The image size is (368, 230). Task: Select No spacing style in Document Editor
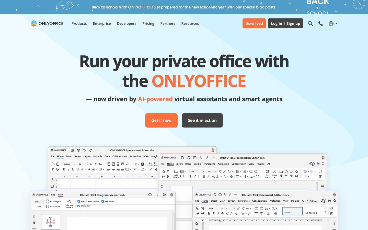coord(314,211)
